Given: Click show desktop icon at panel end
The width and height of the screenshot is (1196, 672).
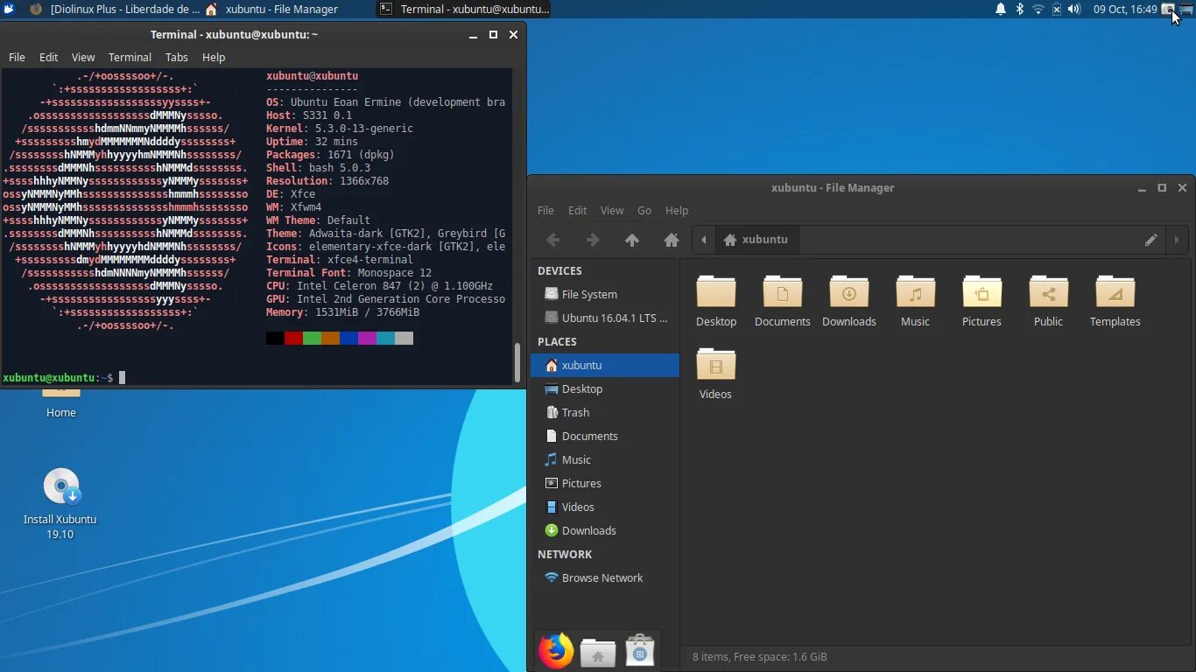Looking at the screenshot, I should 1186,9.
